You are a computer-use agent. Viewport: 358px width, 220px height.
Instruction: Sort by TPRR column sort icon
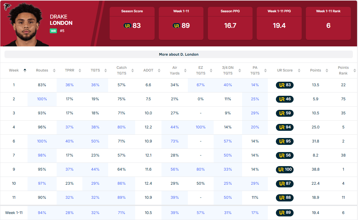(80, 71)
